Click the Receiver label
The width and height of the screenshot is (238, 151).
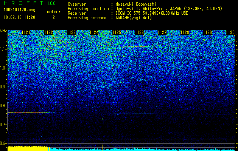77,13
